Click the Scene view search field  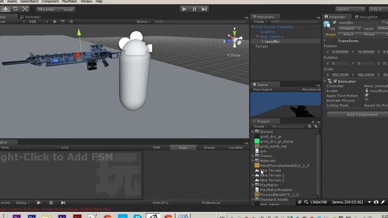[x=201, y=22]
